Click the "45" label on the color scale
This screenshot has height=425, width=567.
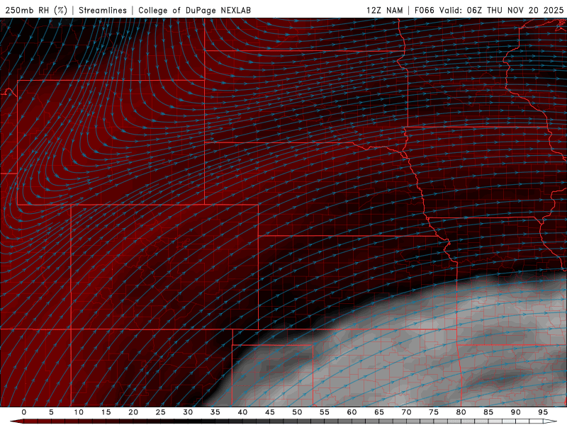pyautogui.click(x=270, y=412)
